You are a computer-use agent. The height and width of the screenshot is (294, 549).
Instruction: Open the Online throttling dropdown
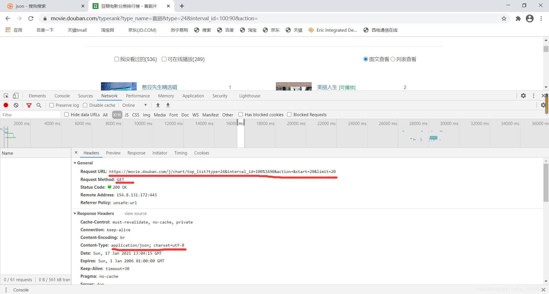point(135,105)
